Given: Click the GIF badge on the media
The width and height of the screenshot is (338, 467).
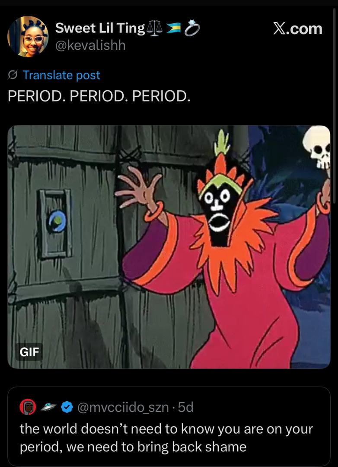Looking at the screenshot, I should click(x=29, y=352).
